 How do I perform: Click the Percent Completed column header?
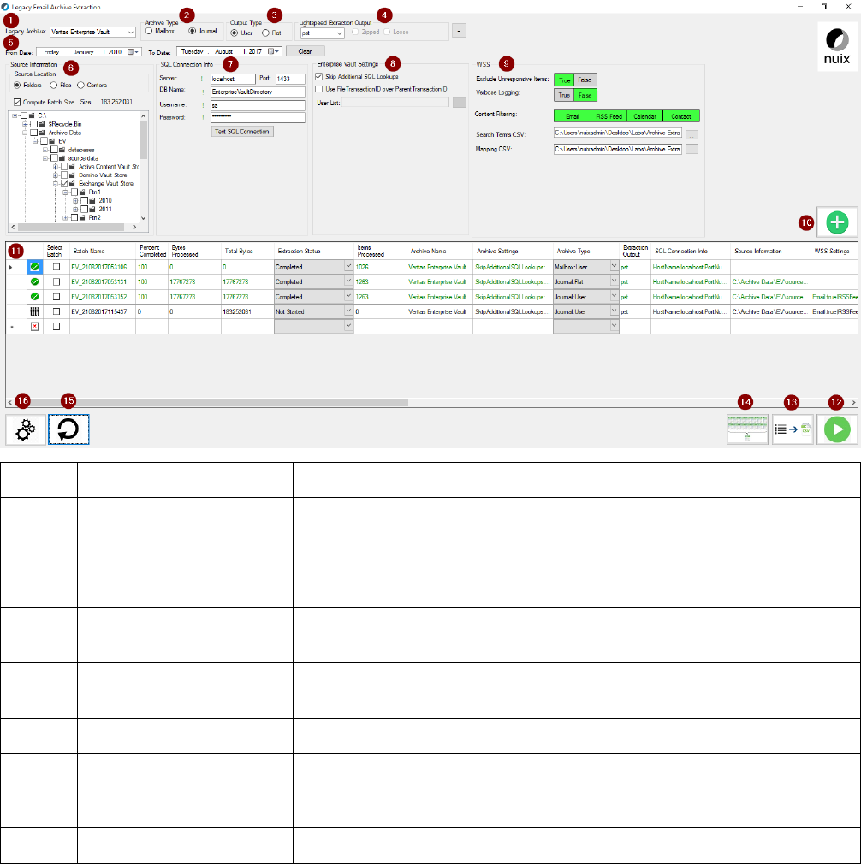[x=152, y=252]
